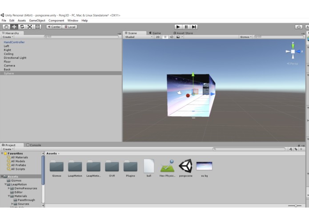Open the scene effects dropdown arrow

click(182, 37)
